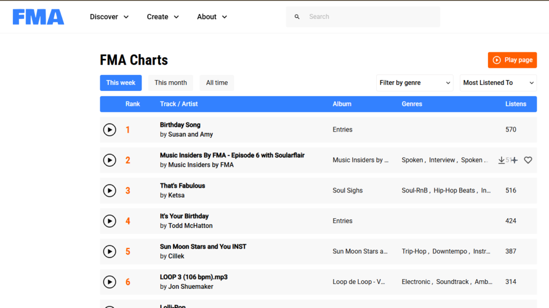The image size is (549, 308).
Task: Select the This week tab
Action: [x=121, y=83]
